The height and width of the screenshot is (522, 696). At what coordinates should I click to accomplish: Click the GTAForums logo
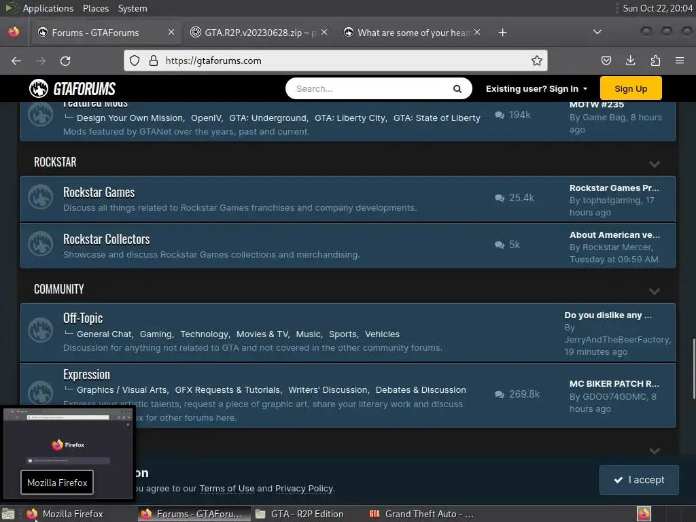point(72,88)
